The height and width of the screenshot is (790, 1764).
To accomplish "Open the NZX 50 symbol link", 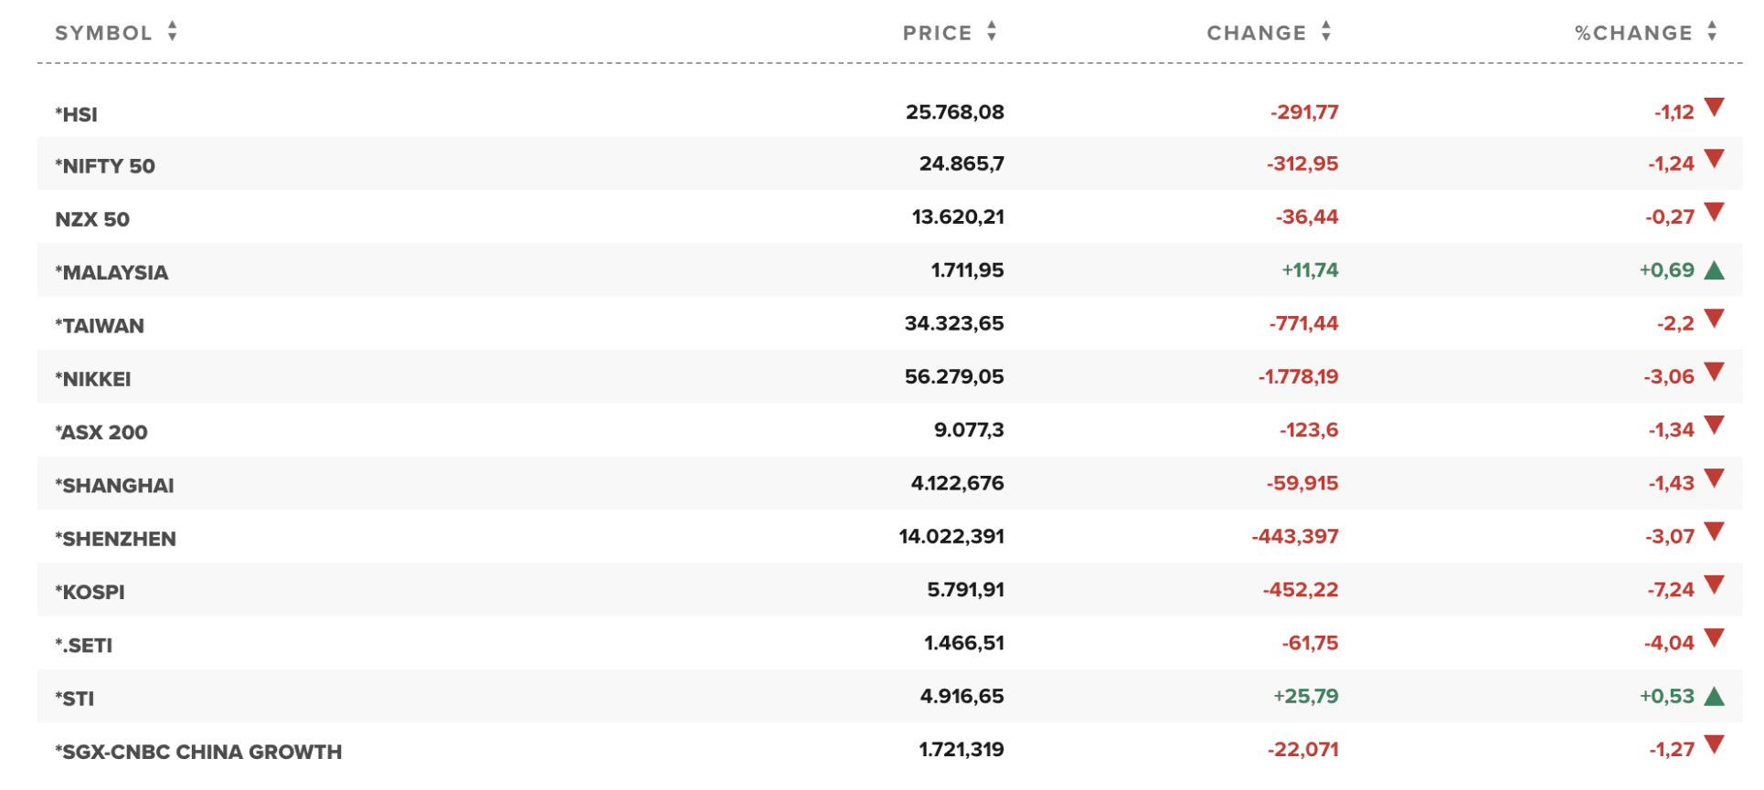I will tap(92, 219).
